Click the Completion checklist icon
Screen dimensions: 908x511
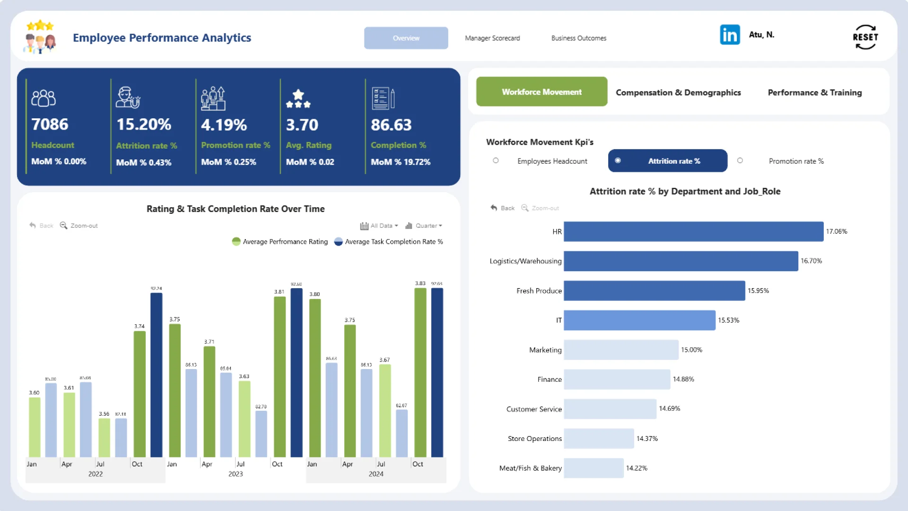383,98
